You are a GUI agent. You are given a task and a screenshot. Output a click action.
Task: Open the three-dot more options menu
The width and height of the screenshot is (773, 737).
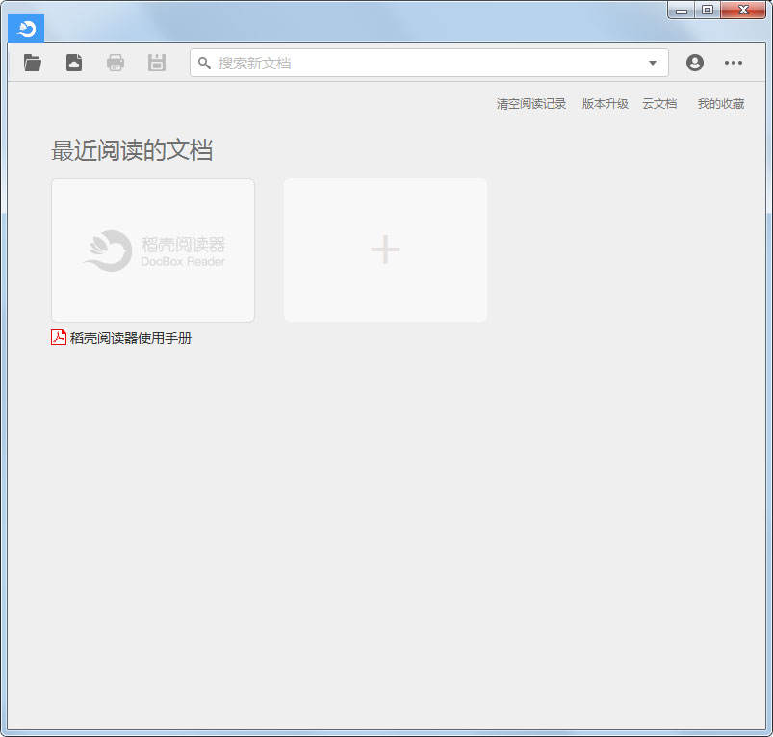point(734,63)
